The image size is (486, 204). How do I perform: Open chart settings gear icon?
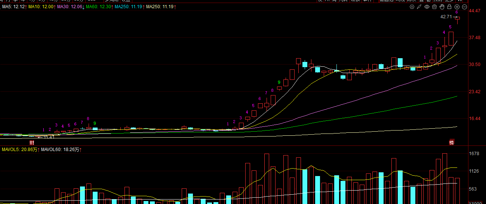[412, 7]
